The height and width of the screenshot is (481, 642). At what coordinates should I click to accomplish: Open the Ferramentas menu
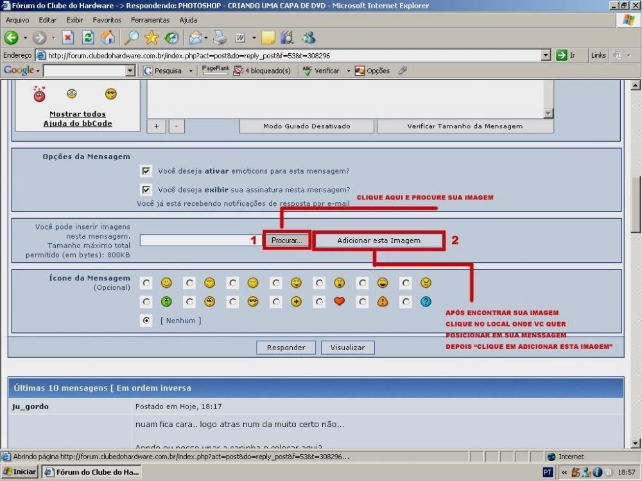(x=150, y=20)
